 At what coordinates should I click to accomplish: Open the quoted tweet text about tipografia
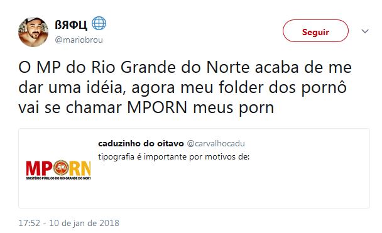click(x=174, y=157)
